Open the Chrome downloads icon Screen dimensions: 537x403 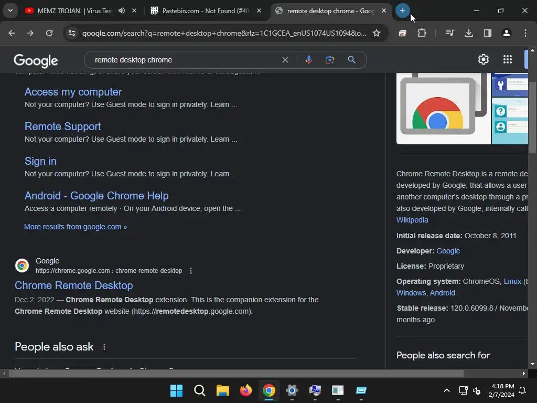click(468, 33)
